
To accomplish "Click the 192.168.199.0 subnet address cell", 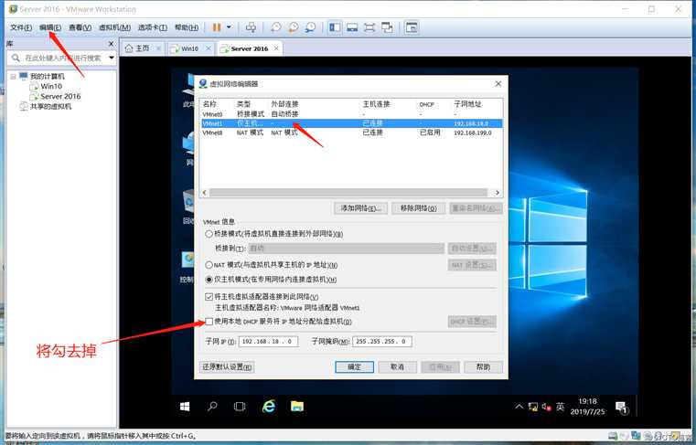I will point(472,132).
